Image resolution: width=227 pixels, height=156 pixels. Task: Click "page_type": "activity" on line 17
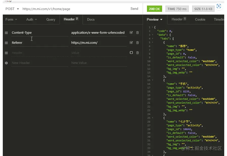184,88
